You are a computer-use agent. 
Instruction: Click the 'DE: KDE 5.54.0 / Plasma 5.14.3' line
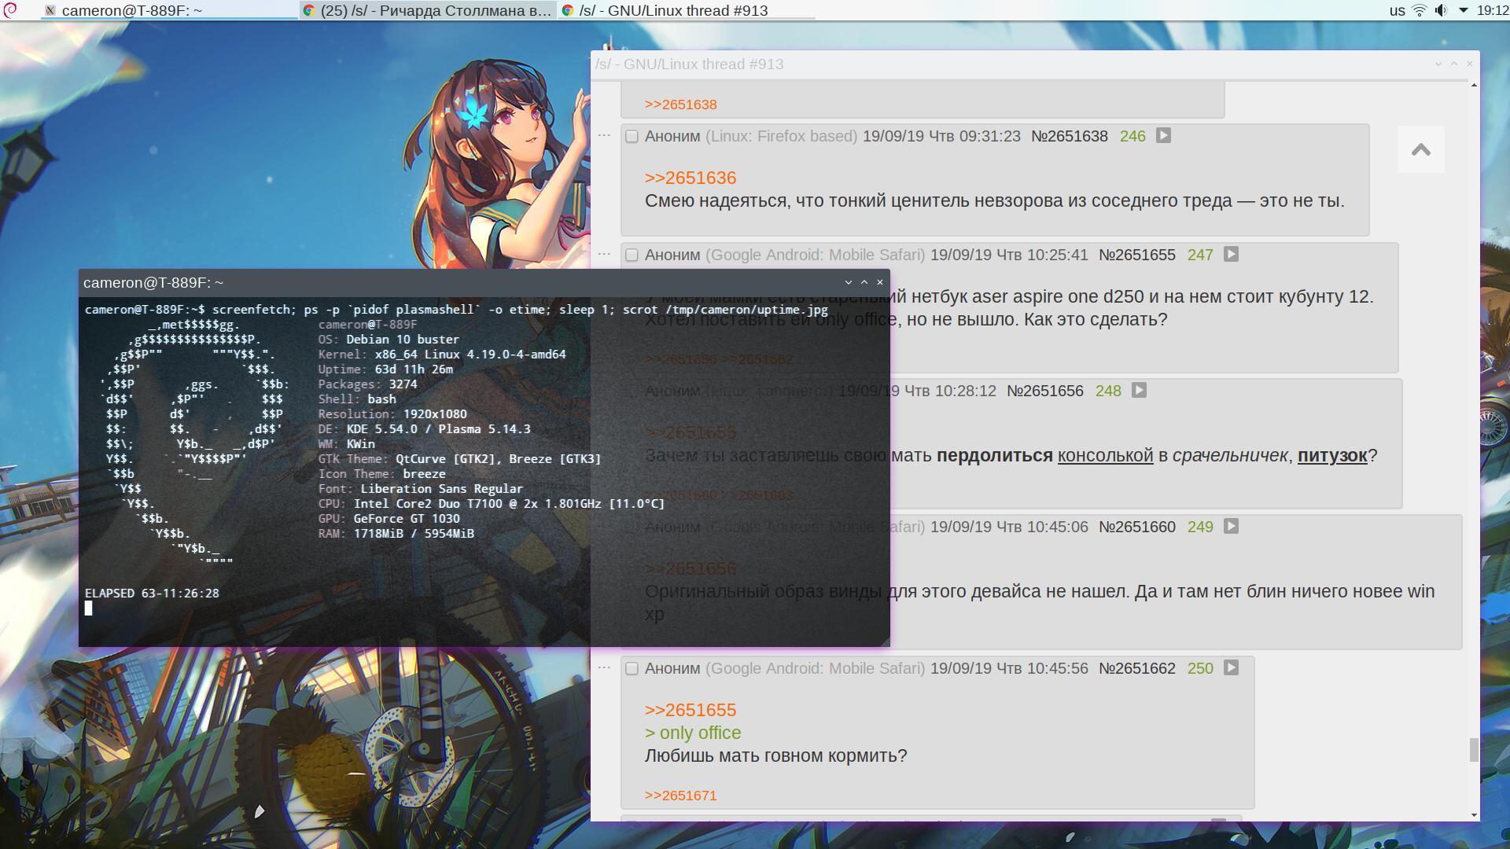pos(424,429)
